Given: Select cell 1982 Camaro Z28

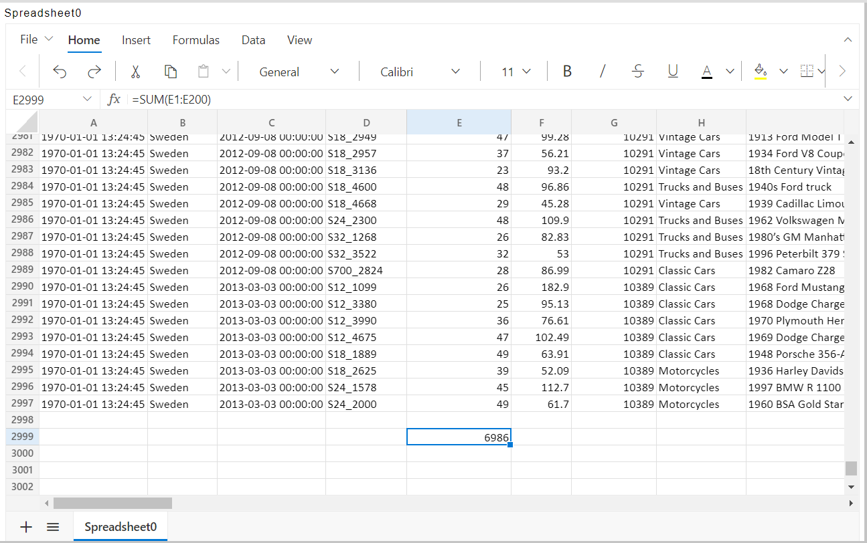Looking at the screenshot, I should pyautogui.click(x=795, y=270).
